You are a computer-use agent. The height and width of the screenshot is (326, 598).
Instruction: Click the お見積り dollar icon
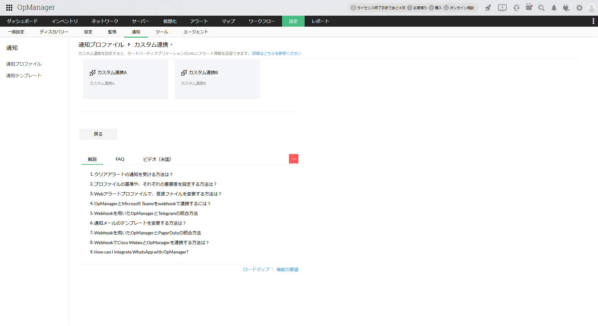[410, 8]
